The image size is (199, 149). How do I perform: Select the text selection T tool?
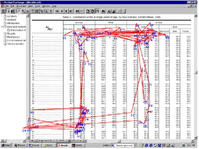coord(51,11)
